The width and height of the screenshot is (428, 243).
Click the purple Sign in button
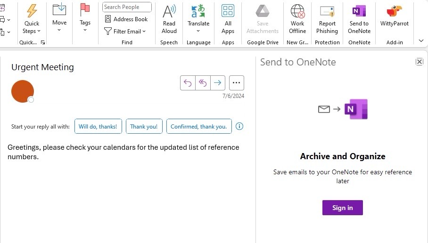coord(343,208)
